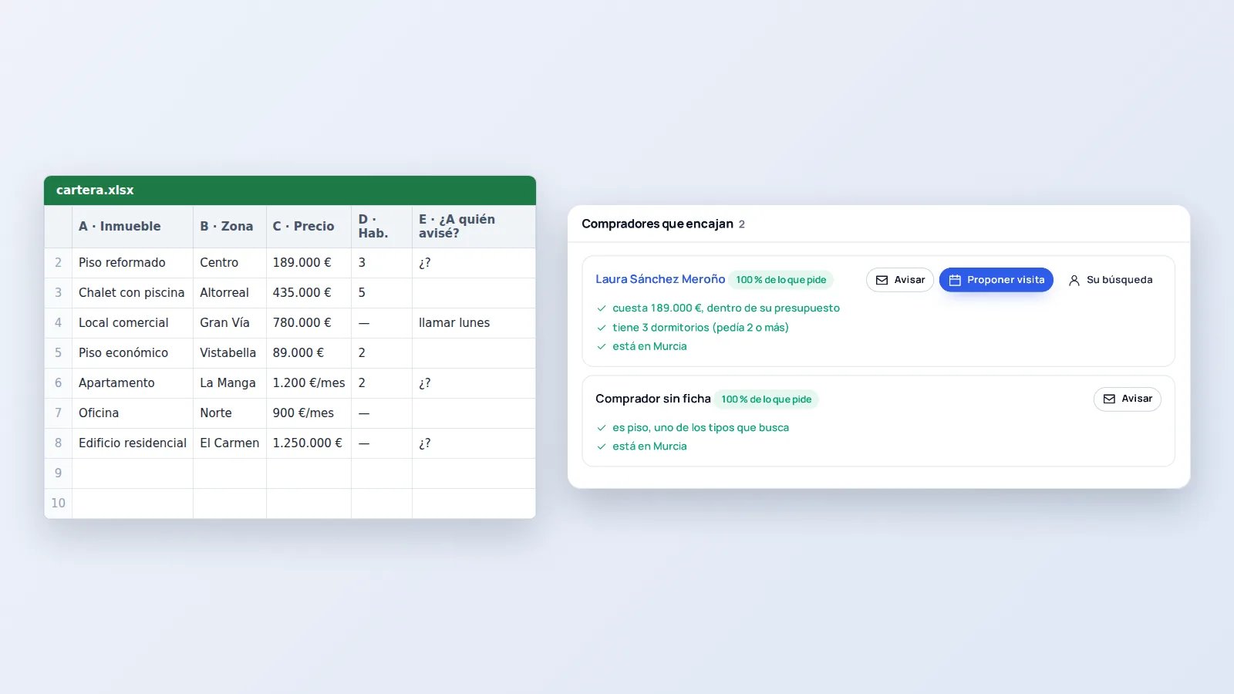The width and height of the screenshot is (1234, 694).
Task: Select the 'Piso económico' cell
Action: pos(133,353)
